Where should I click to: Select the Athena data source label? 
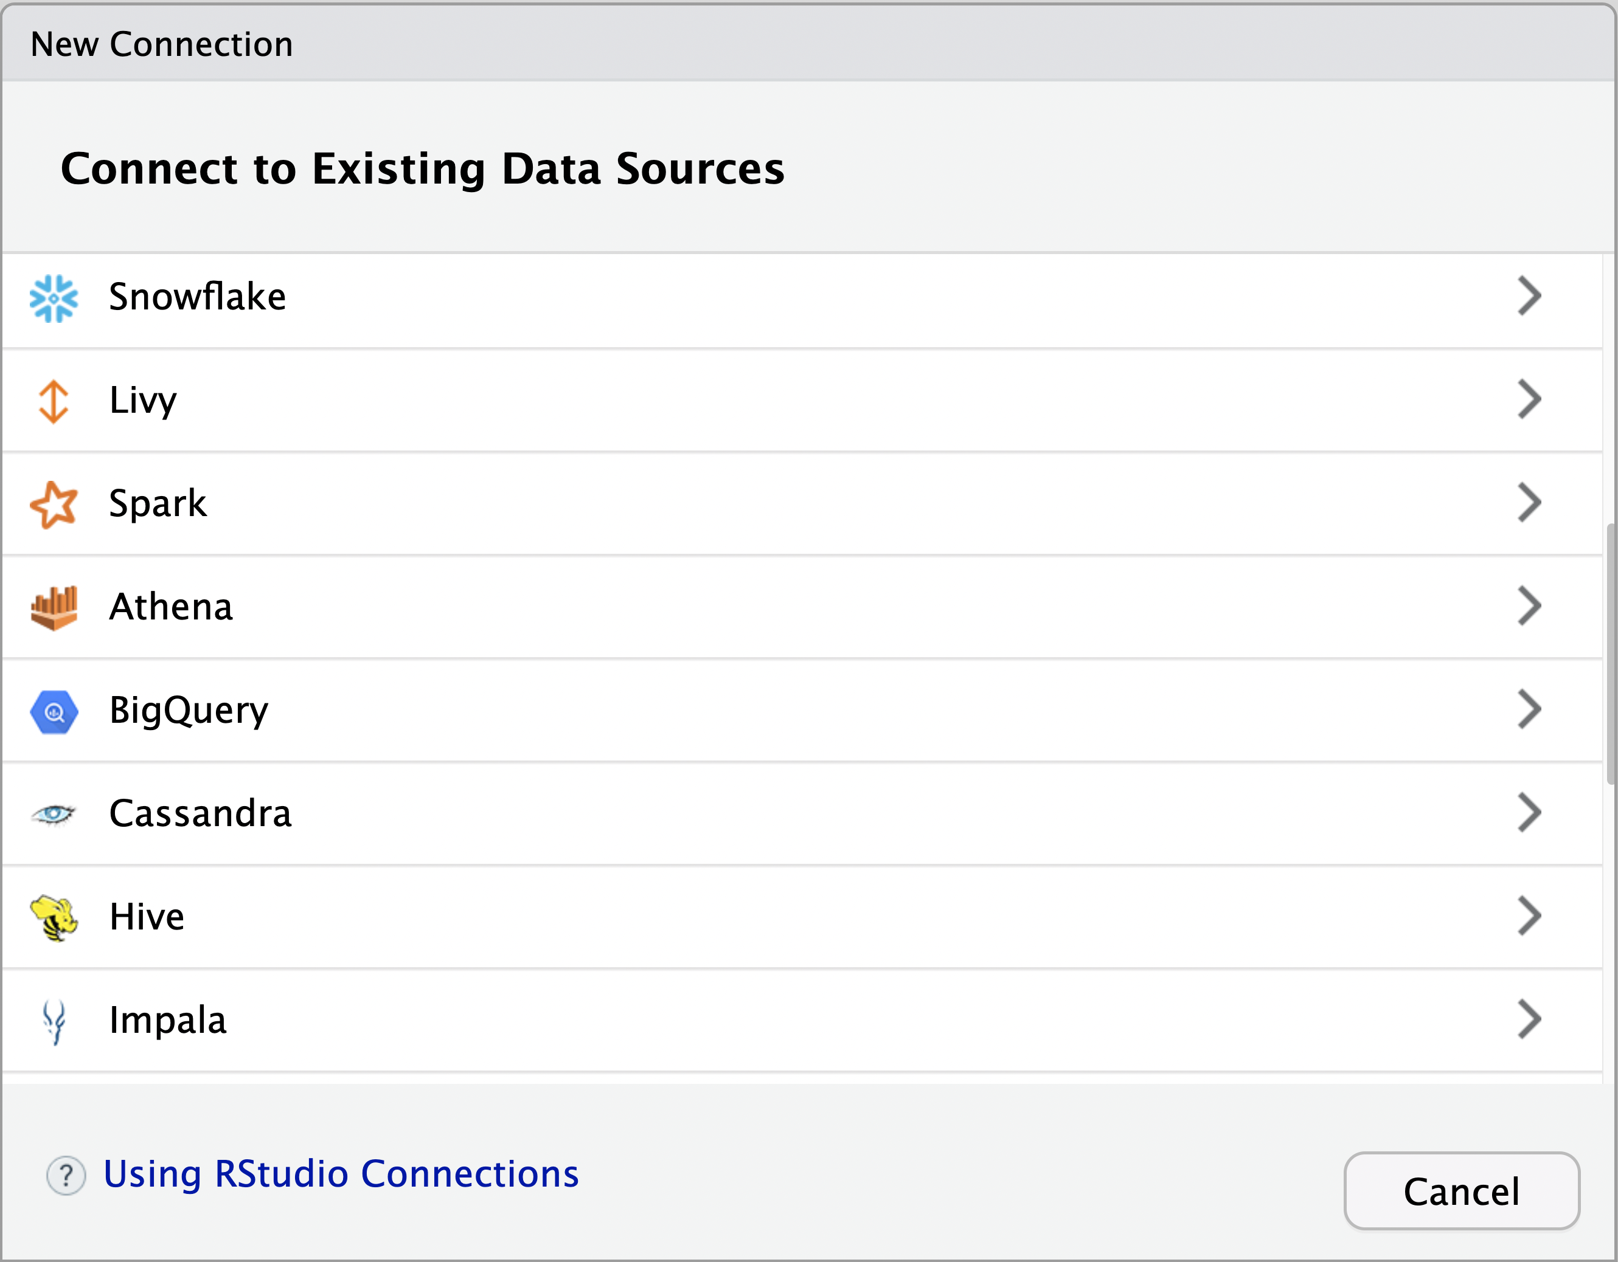tap(171, 606)
